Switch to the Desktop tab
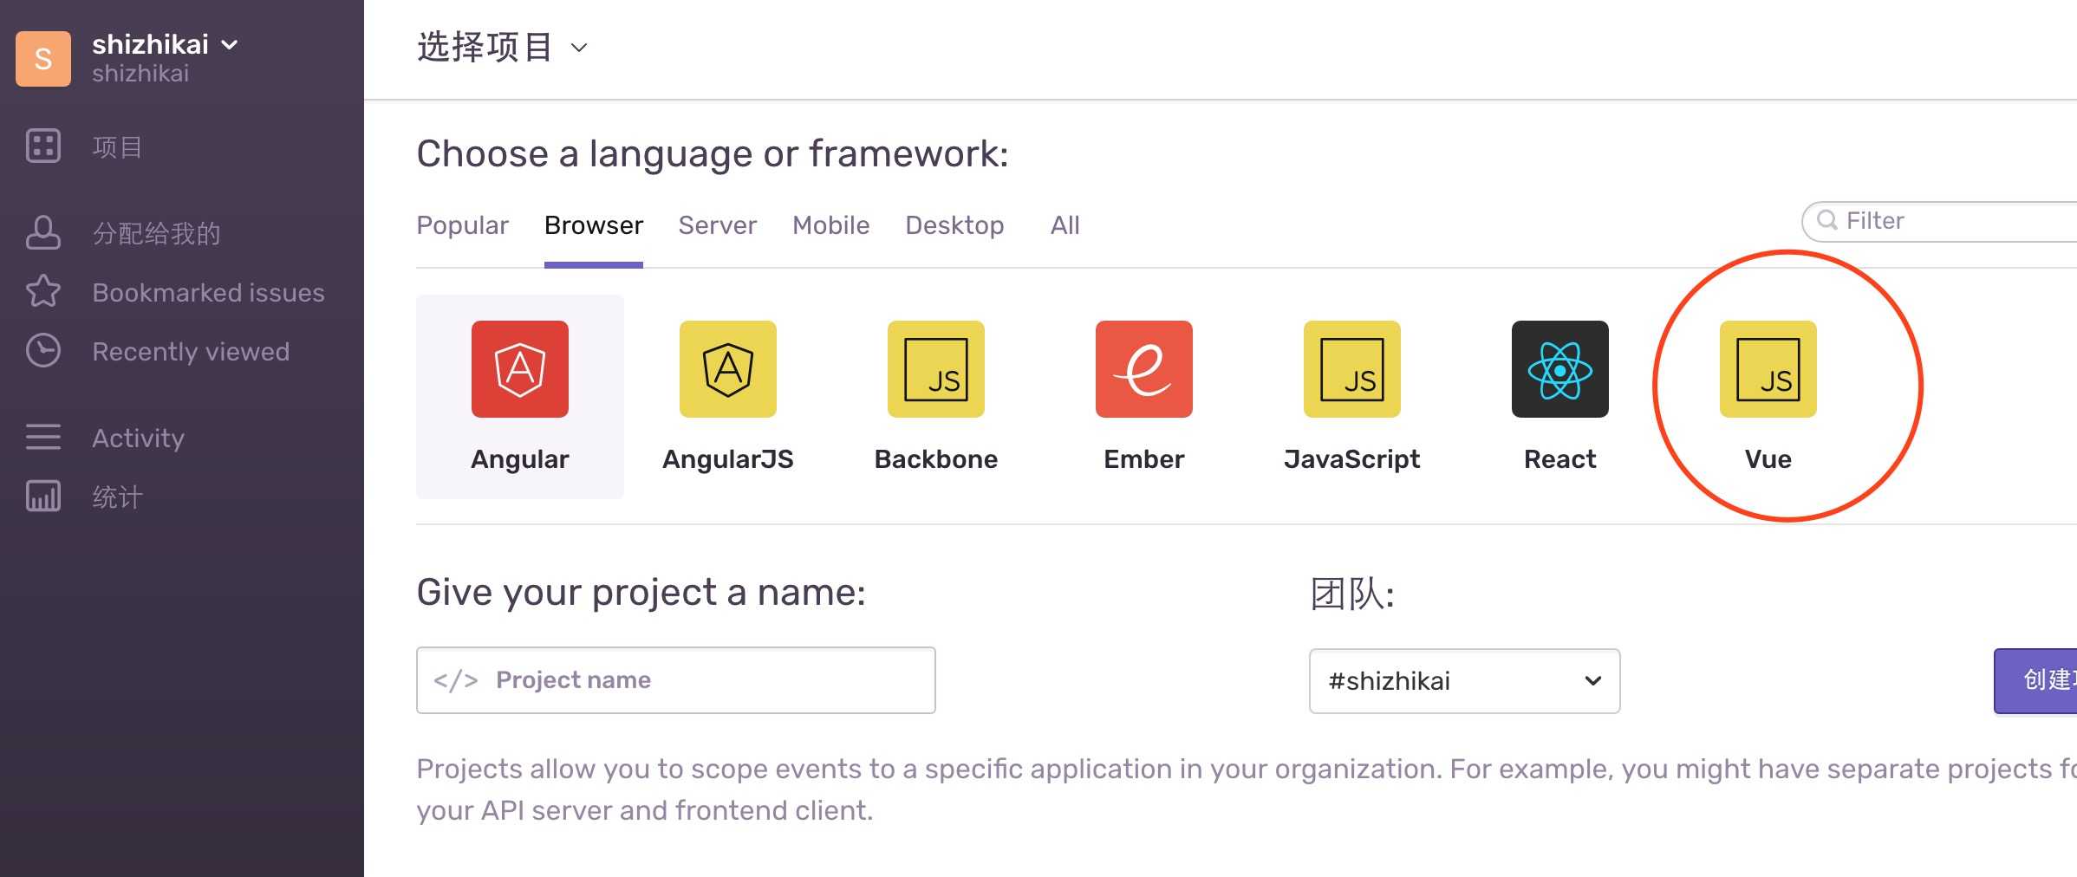Screen dimensions: 2077x877 point(954,225)
